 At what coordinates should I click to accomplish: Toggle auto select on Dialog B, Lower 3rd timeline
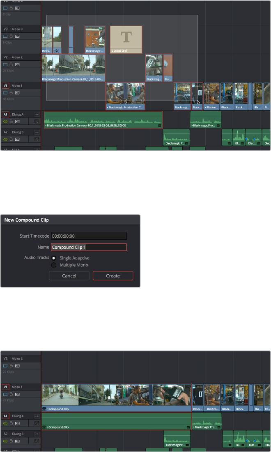[x=17, y=139]
